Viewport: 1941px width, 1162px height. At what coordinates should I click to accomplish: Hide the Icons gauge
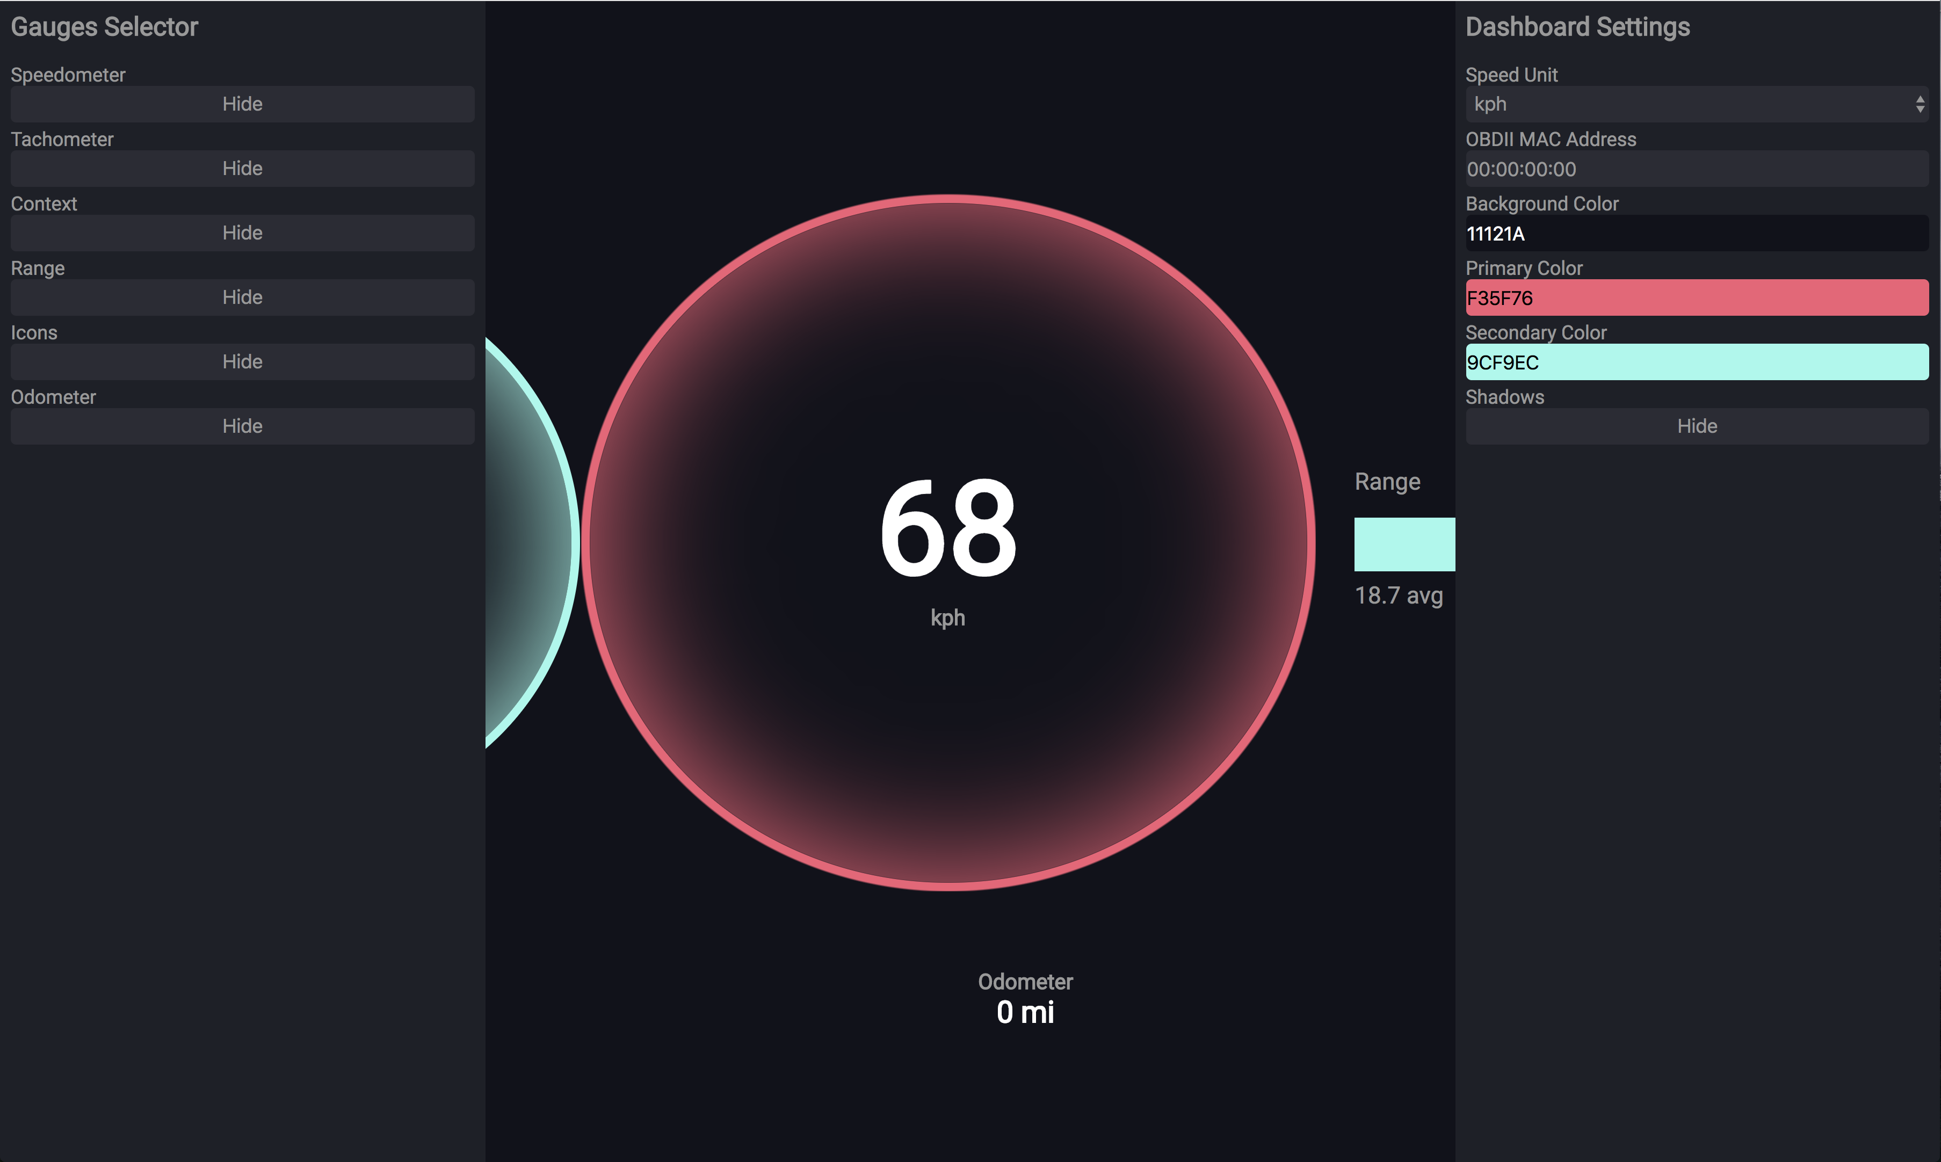(x=242, y=362)
